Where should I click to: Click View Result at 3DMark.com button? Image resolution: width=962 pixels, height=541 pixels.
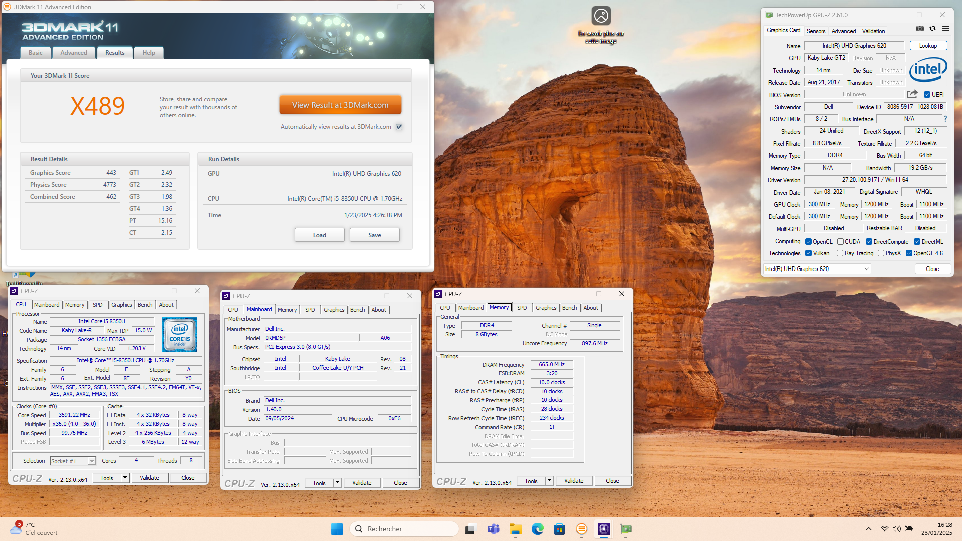pyautogui.click(x=340, y=105)
